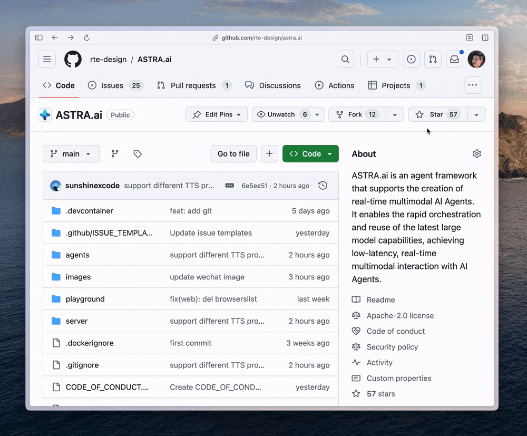View branches via the branch icon
Viewport: 527px width, 436px height.
pyautogui.click(x=115, y=153)
